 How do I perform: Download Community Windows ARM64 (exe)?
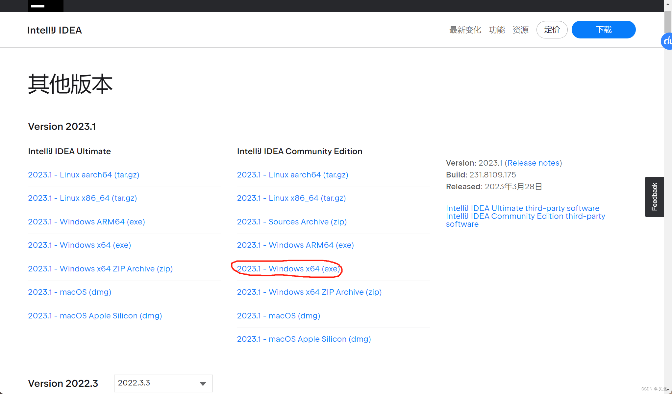pyautogui.click(x=295, y=245)
